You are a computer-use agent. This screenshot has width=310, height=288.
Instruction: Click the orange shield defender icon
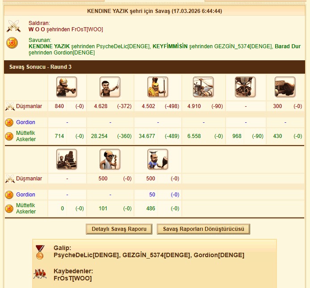[12, 43]
